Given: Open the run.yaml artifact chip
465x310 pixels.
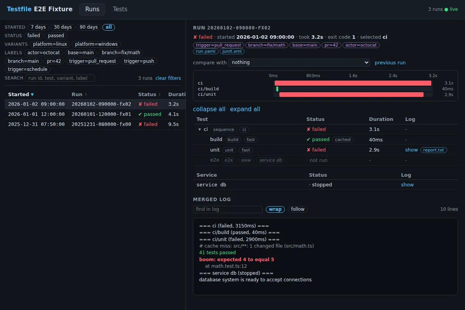Looking at the screenshot, I should click(206, 51).
